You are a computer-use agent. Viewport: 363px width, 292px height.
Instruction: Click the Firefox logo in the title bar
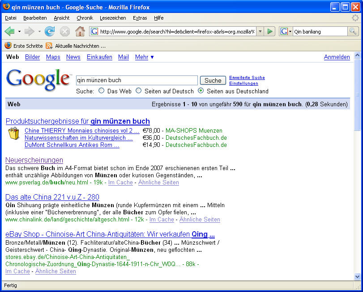(6, 6)
